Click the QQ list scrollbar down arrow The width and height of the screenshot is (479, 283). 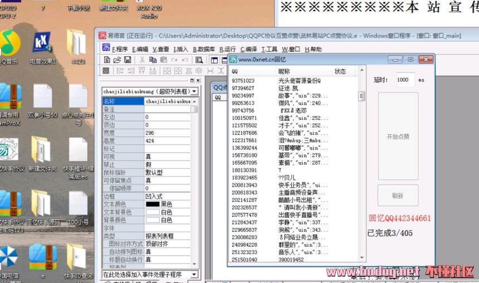pos(361,257)
